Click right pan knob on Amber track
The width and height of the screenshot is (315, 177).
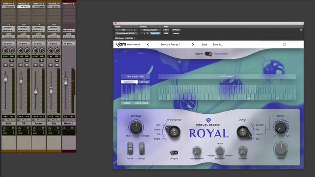(x=42, y=50)
